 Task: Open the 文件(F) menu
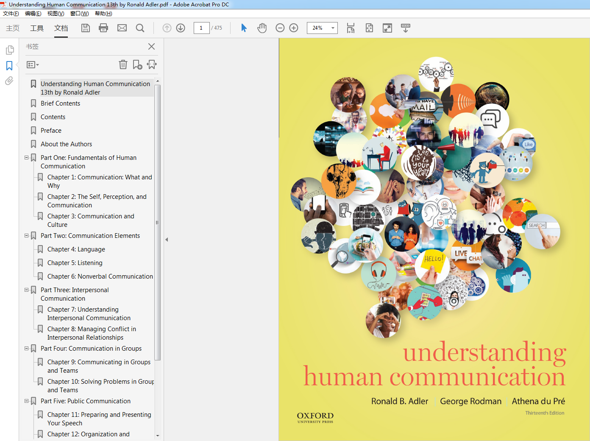pyautogui.click(x=11, y=14)
